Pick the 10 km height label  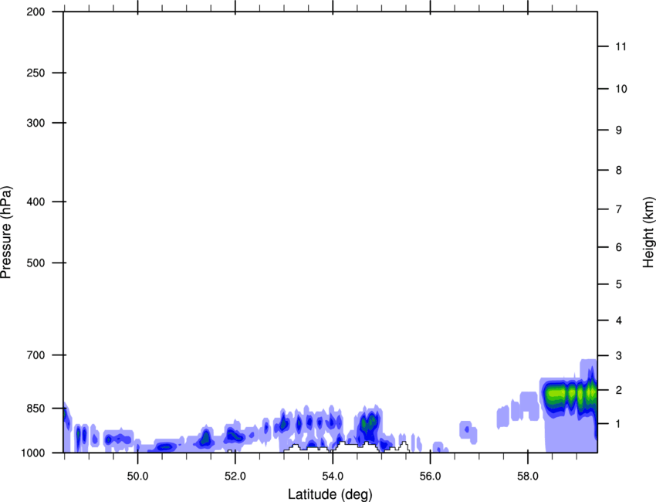pos(621,89)
